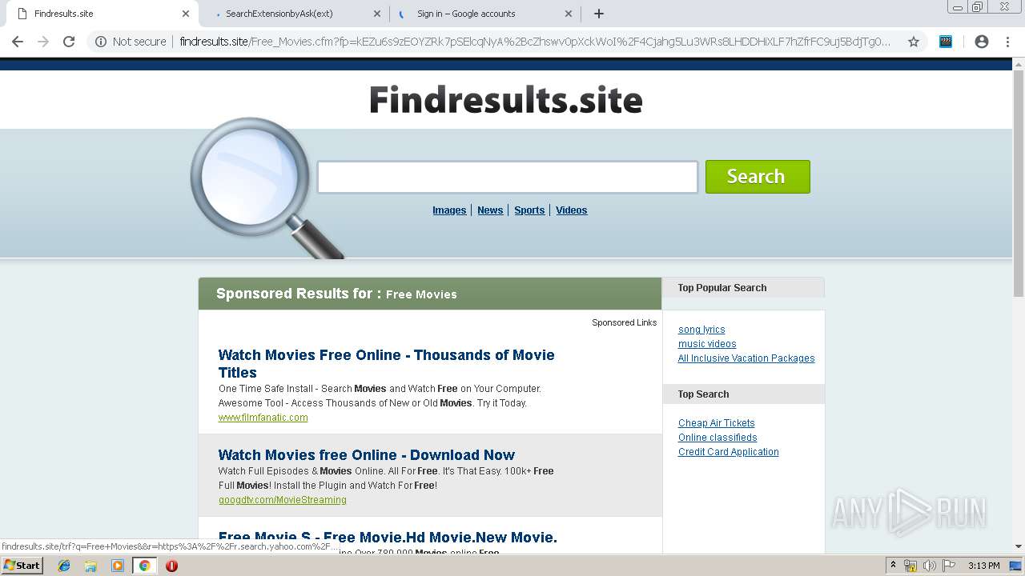
Task: Visit the www.filmfanatic.com link
Action: coord(263,418)
